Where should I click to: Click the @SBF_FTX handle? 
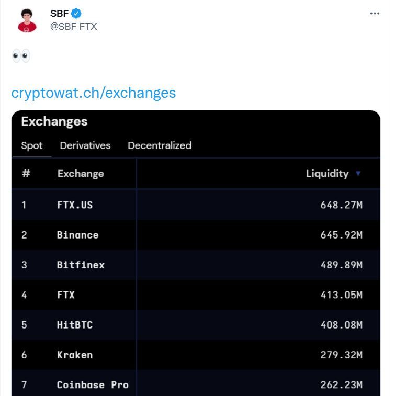(74, 26)
